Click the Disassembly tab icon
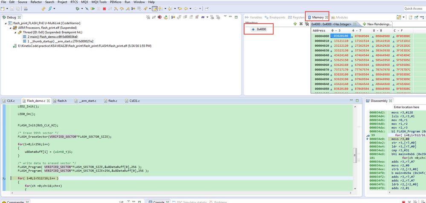The image size is (426, 203). [x=368, y=101]
